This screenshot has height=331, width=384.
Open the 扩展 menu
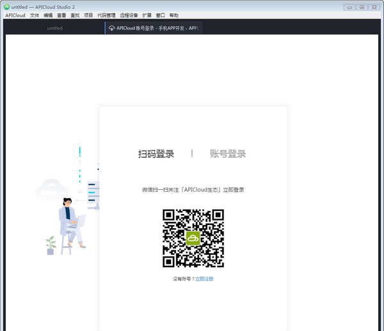coord(147,15)
